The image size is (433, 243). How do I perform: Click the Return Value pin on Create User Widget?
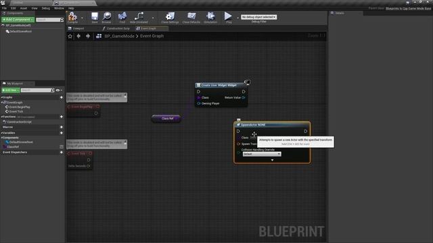[x=244, y=97]
